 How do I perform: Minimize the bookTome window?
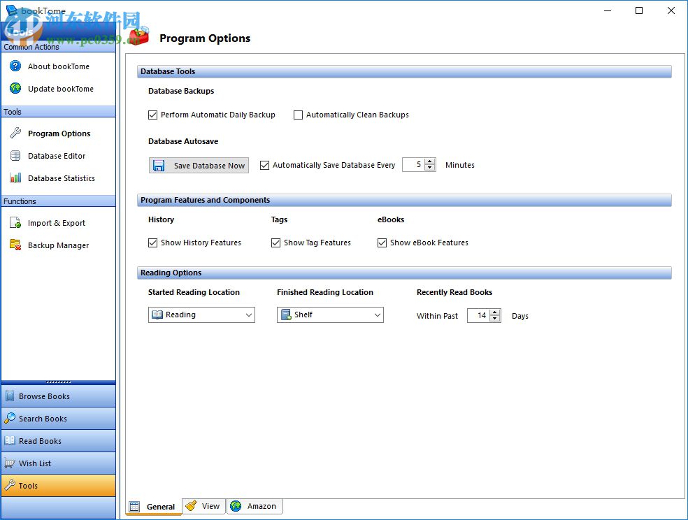(608, 10)
